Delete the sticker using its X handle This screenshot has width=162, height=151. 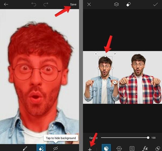pos(96,54)
